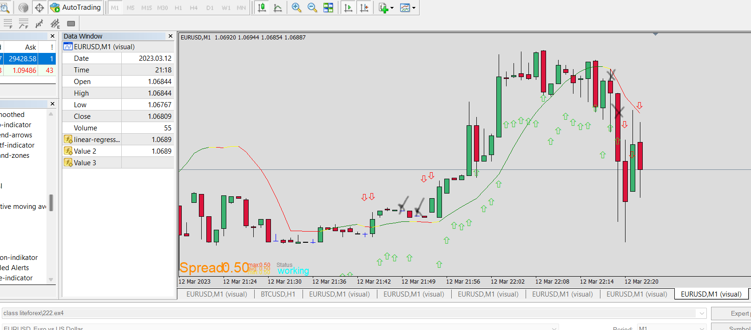Click the Value 2 function icon
The image size is (751, 330).
(68, 151)
